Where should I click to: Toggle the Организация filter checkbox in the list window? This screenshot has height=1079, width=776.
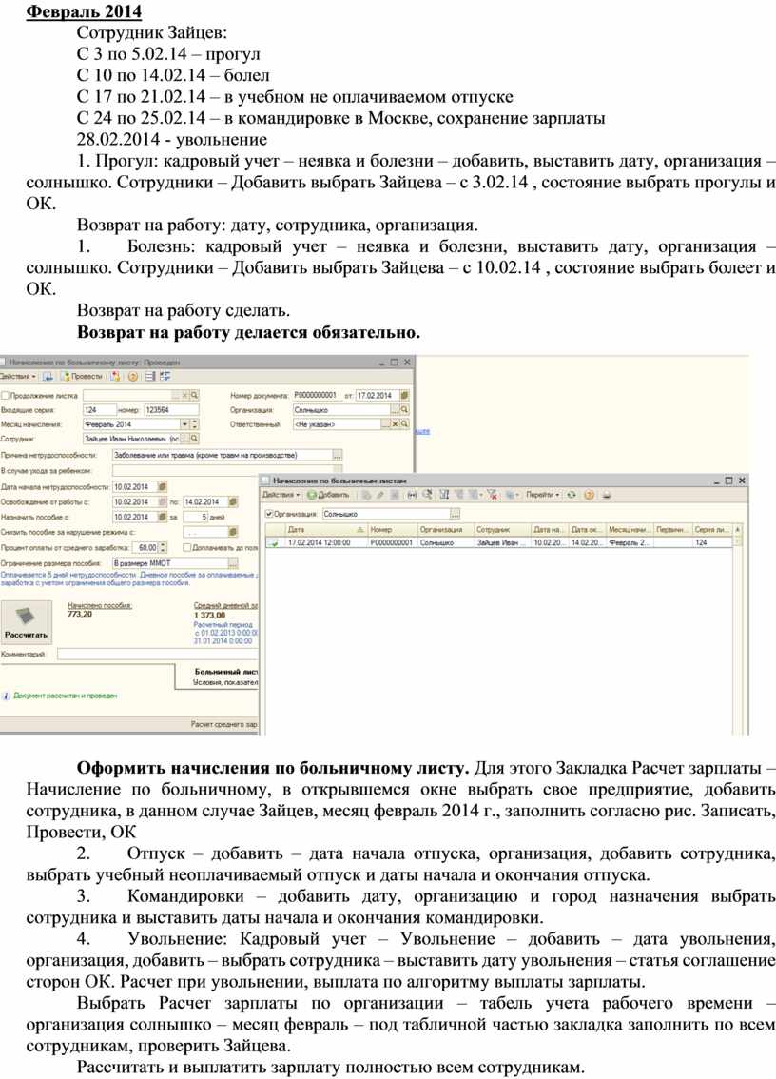click(269, 514)
